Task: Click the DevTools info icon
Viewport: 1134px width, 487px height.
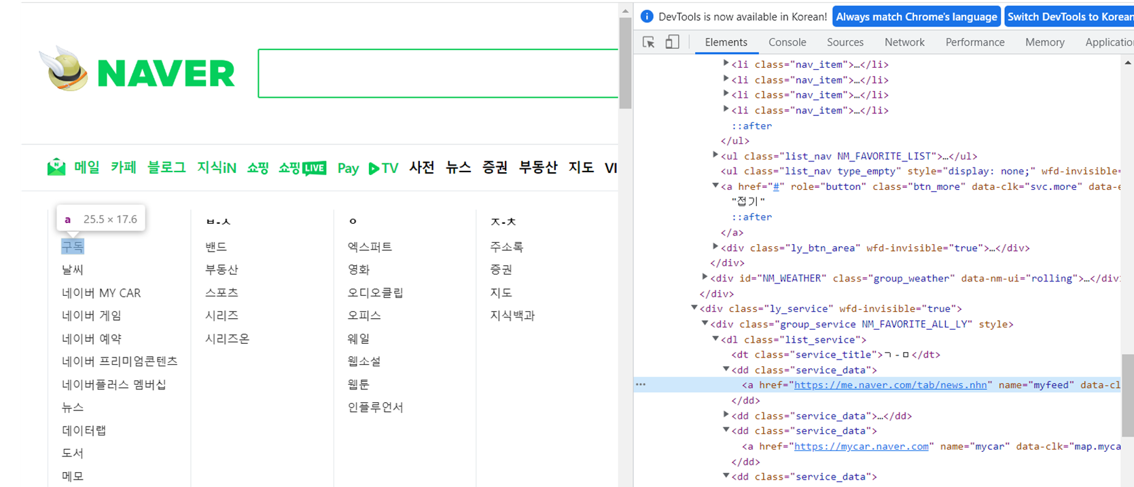Action: 647,16
